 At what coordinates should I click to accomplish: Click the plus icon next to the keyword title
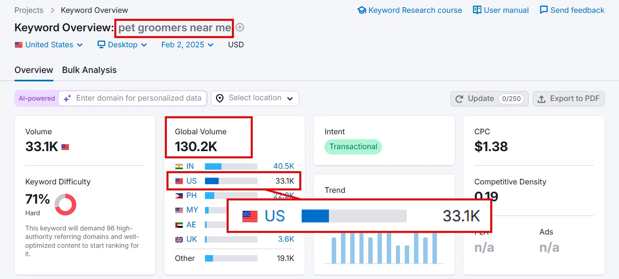pyautogui.click(x=240, y=27)
